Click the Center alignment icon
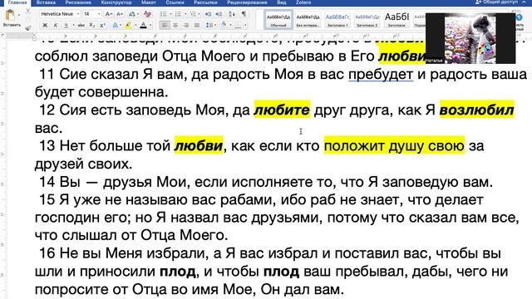The height and width of the screenshot is (299, 532). pyautogui.click(x=175, y=26)
